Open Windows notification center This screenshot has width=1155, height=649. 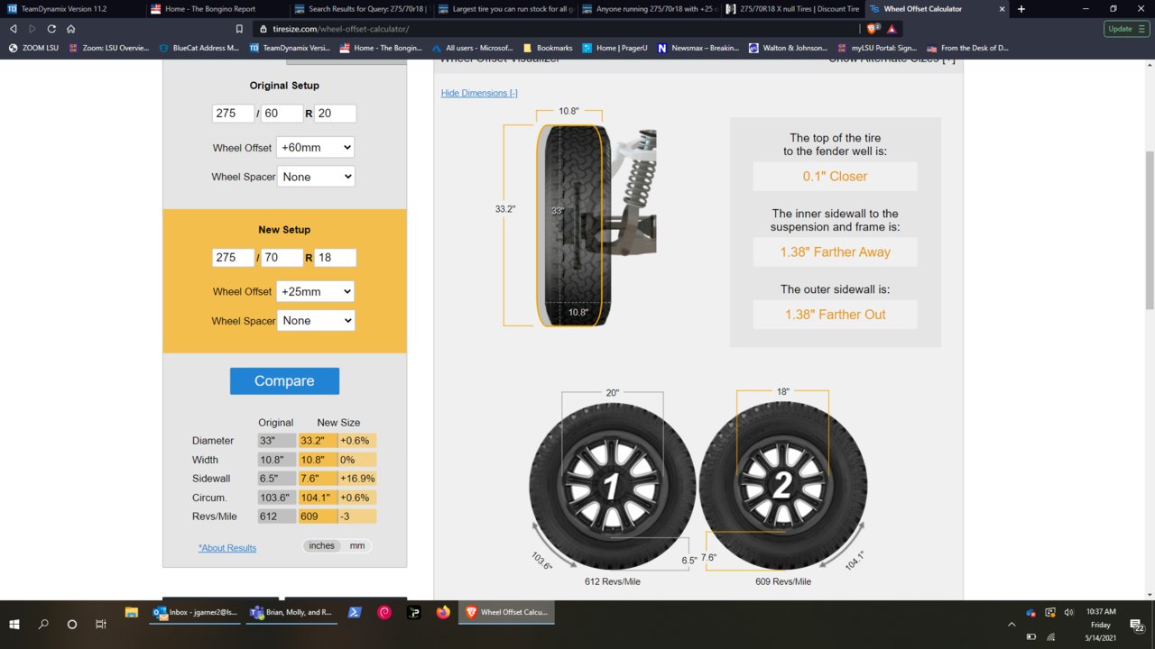point(1136,624)
